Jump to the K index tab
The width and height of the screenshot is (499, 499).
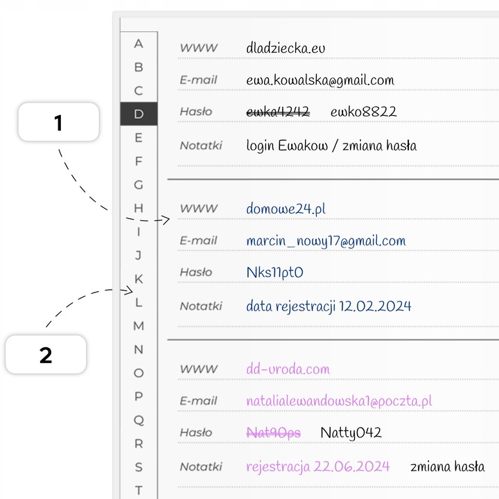pyautogui.click(x=139, y=279)
